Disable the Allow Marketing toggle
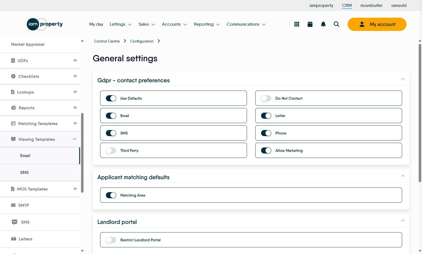 click(266, 150)
